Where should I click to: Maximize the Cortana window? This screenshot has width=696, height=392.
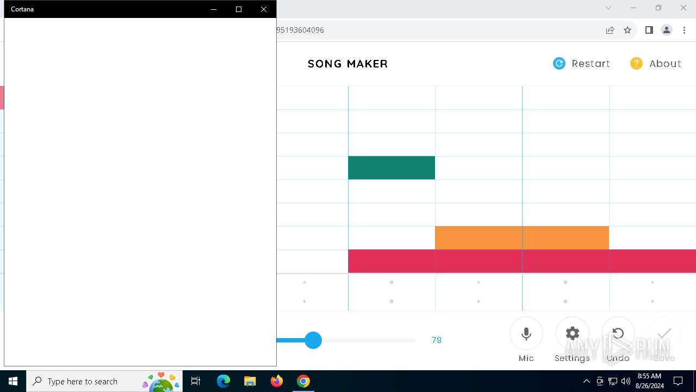click(x=239, y=9)
